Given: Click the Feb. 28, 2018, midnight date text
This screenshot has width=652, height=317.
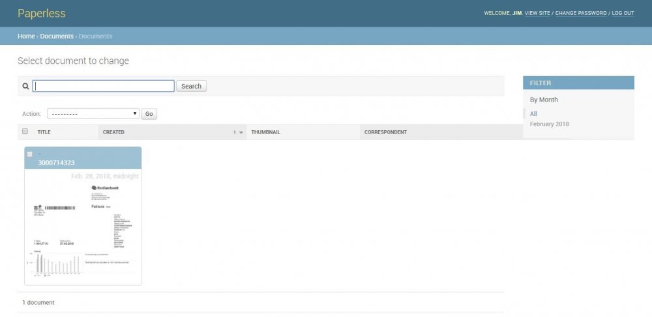Looking at the screenshot, I should coord(105,176).
